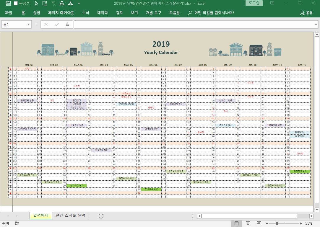Switch to 연간 스케줄 달력 sheet tab
This screenshot has width=320, height=227.
[70, 216]
